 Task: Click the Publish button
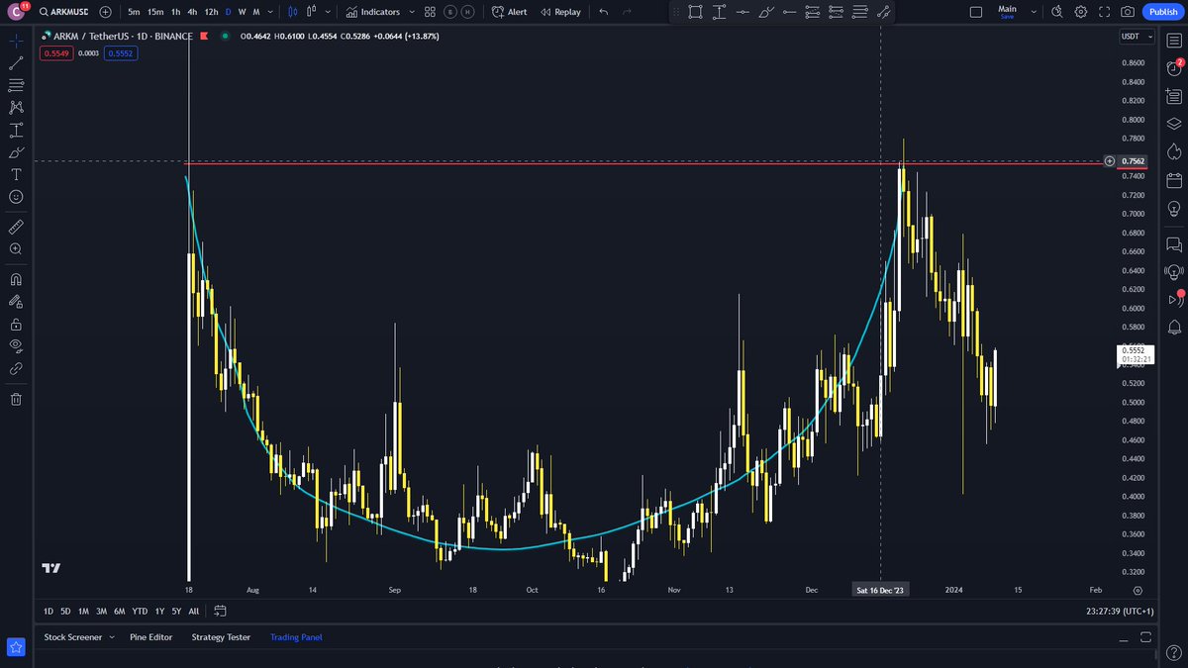pyautogui.click(x=1162, y=12)
